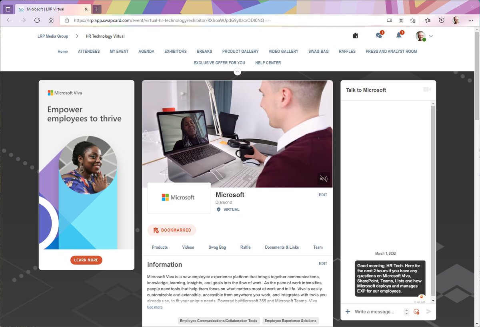
Task: Open the EXHIBITORS page
Action: tap(176, 52)
